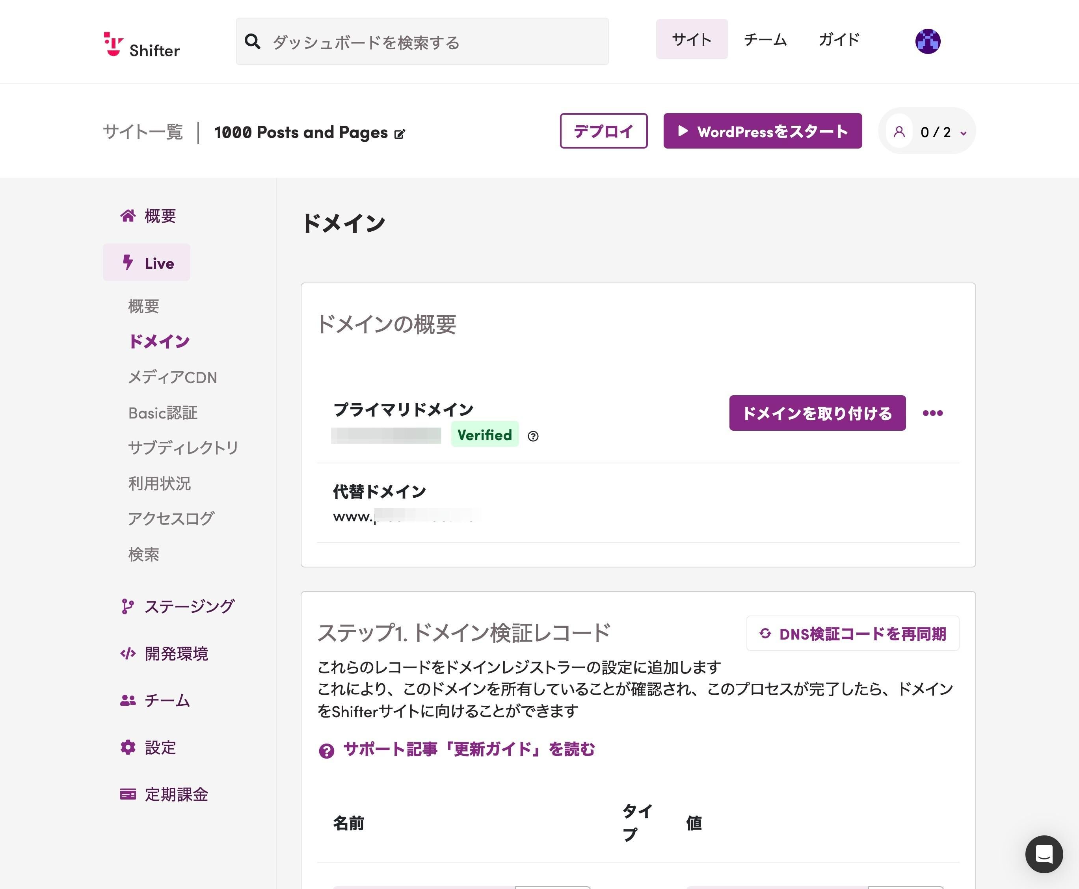
Task: Click ドメインを取り付ける button
Action: [817, 413]
